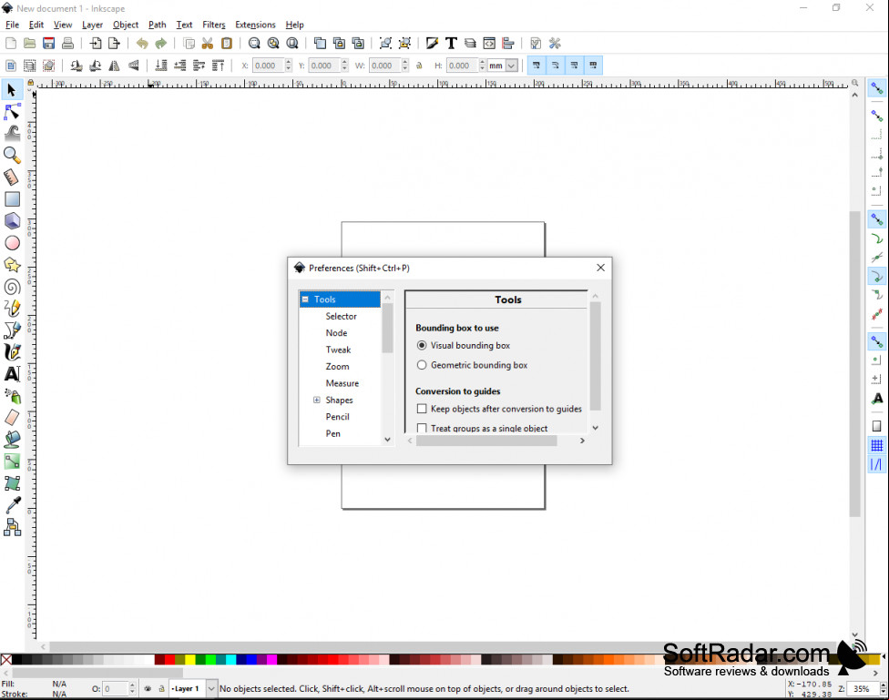Close the Preferences dialog
The height and width of the screenshot is (700, 889).
(600, 268)
